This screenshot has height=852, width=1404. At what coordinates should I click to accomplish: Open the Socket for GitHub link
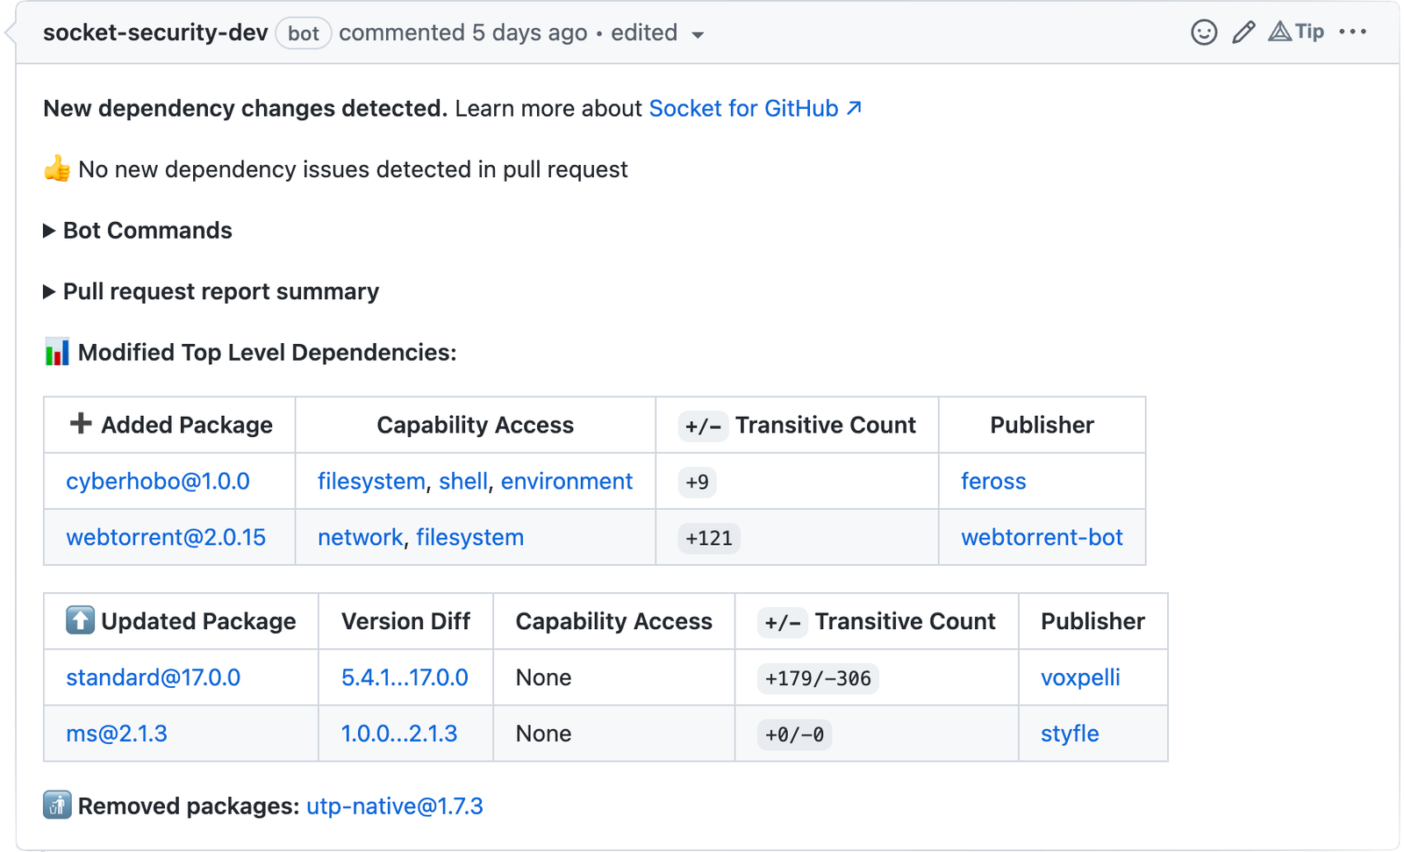tap(756, 108)
